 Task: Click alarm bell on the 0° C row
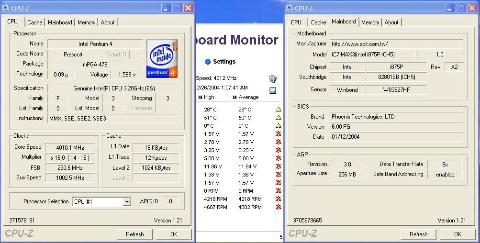[x=278, y=125]
